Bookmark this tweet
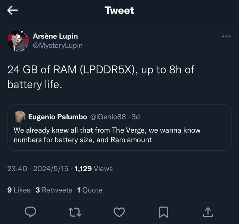This screenshot has width=239, height=224. click(163, 212)
